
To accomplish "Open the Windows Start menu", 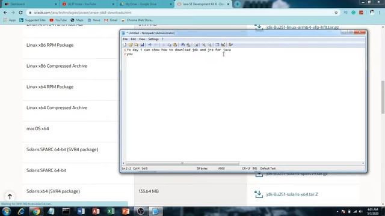I will [6, 211].
